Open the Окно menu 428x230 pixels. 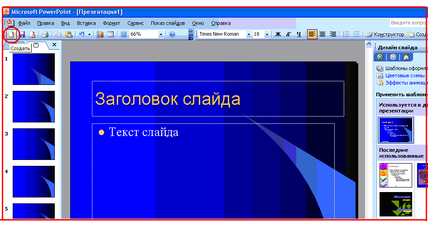pyautogui.click(x=198, y=23)
